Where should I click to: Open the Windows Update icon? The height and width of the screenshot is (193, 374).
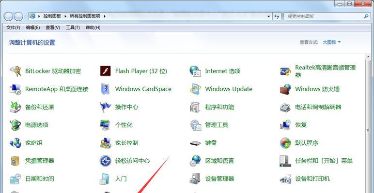point(195,89)
